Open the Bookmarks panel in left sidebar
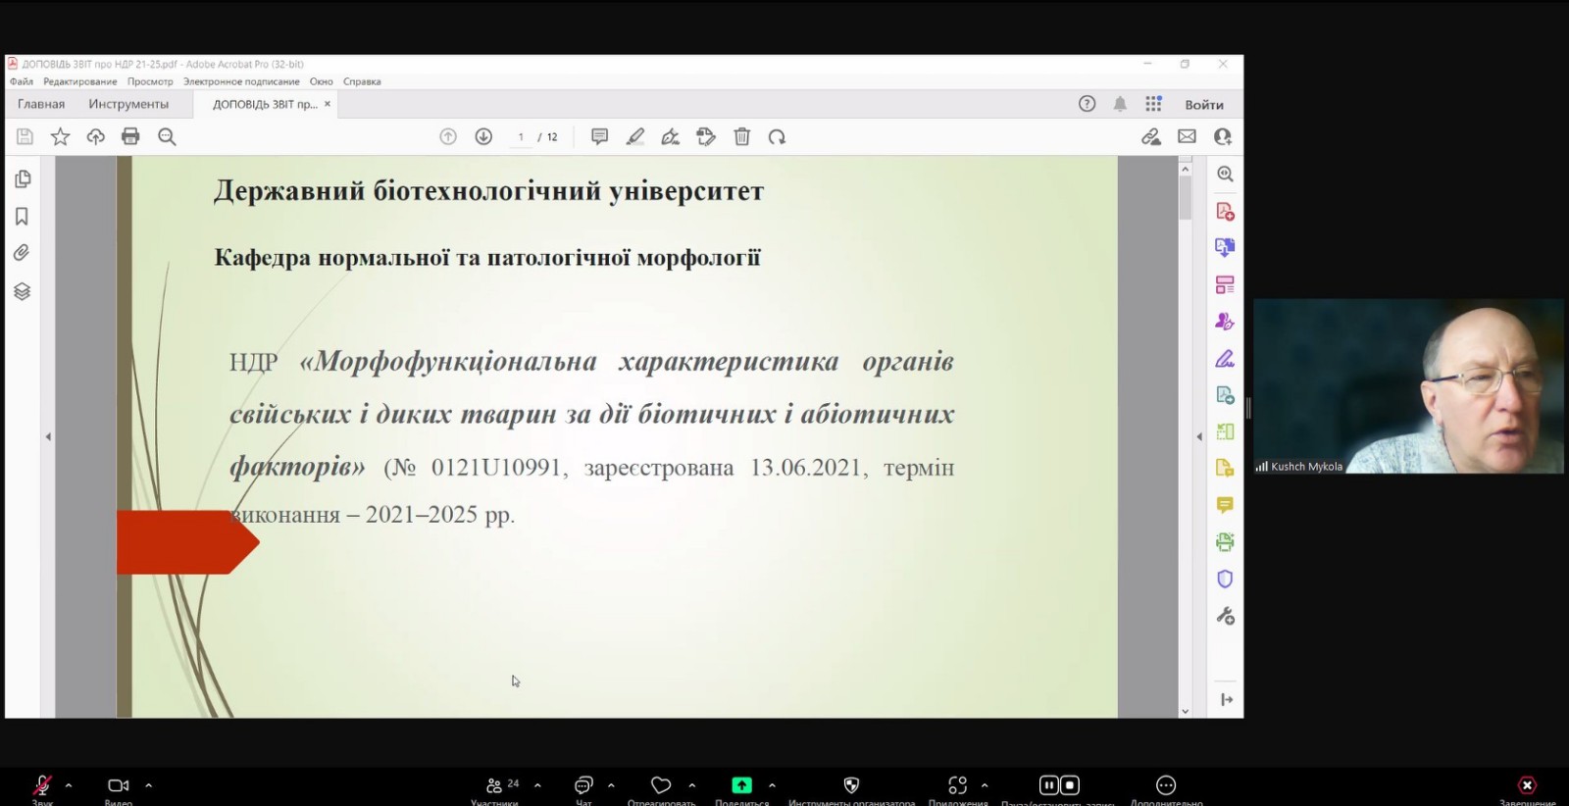 click(22, 217)
